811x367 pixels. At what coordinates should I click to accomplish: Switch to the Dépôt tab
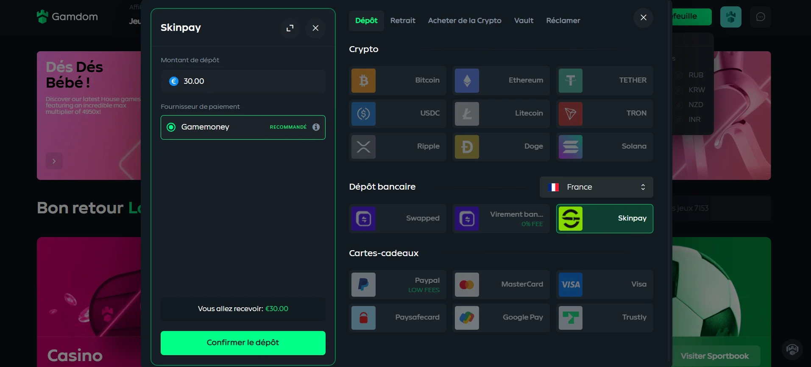point(366,21)
